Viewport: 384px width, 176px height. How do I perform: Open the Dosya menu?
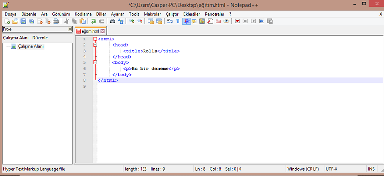11,14
